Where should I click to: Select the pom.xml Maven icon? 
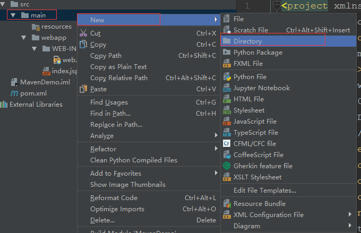click(14, 93)
